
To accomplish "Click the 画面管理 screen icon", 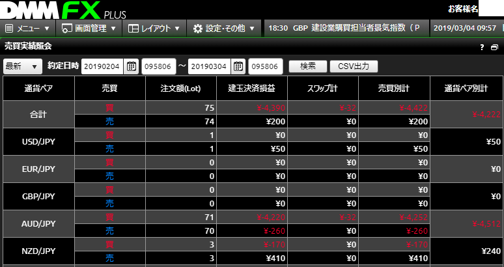I will click(68, 29).
